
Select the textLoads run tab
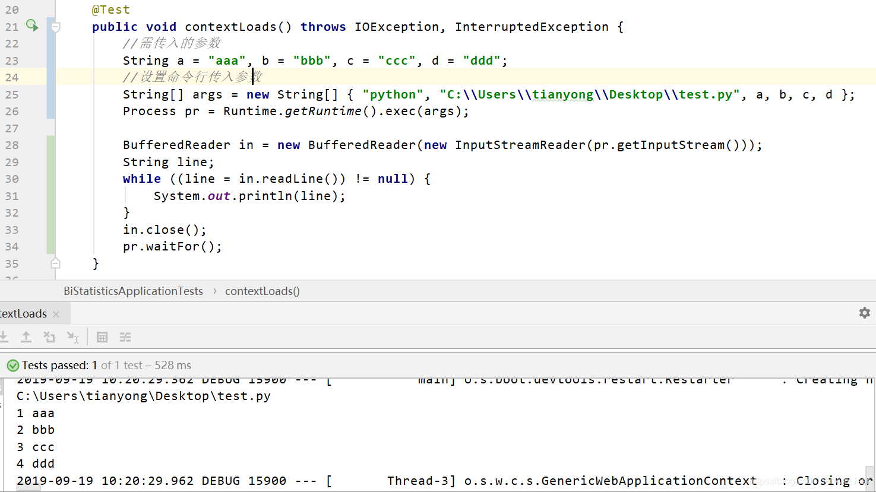point(24,313)
